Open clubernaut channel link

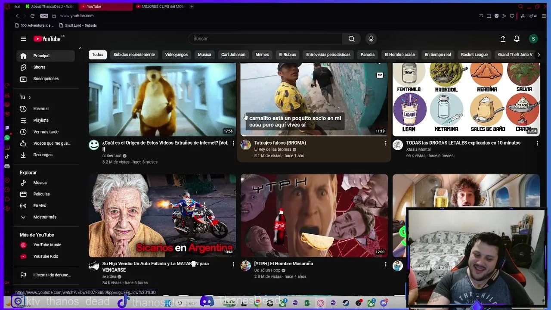[x=112, y=156]
